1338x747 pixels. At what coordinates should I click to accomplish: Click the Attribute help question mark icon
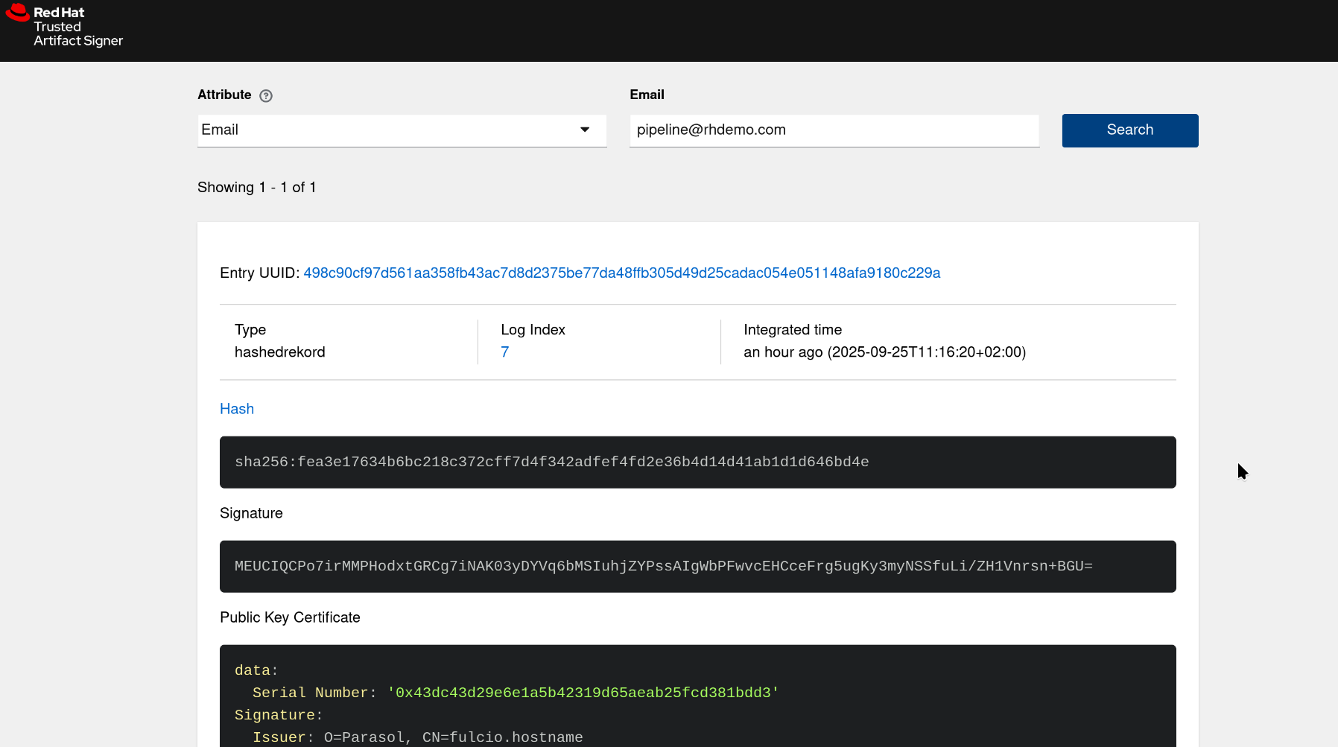pos(266,96)
